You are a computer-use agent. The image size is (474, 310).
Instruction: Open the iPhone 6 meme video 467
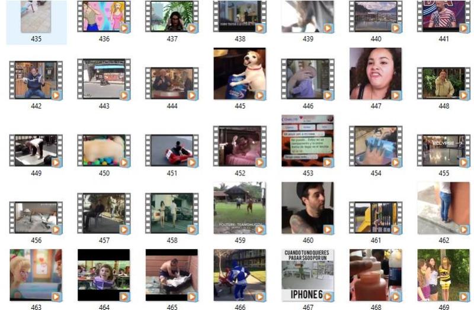pyautogui.click(x=308, y=275)
